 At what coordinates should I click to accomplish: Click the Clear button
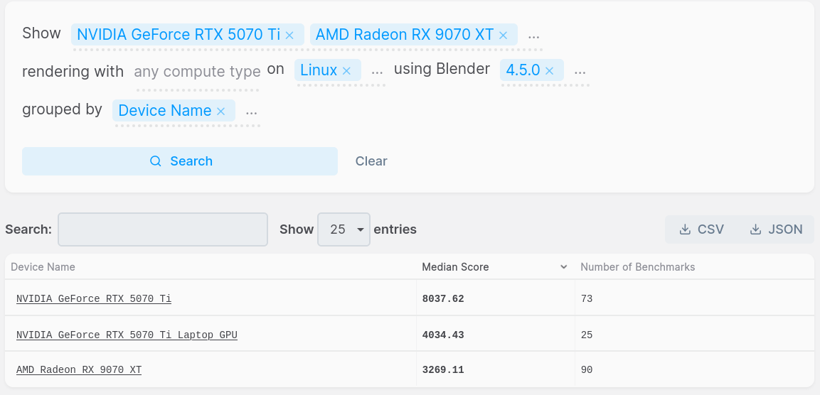371,161
